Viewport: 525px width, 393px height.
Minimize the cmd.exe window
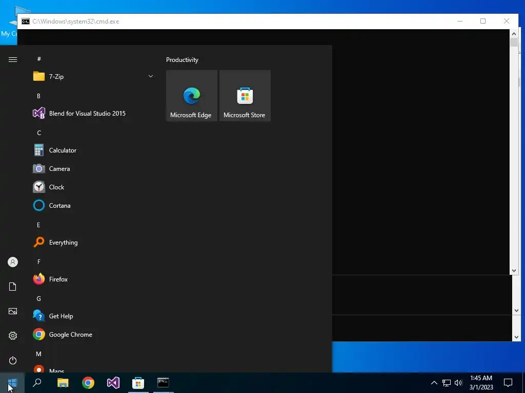click(x=460, y=21)
